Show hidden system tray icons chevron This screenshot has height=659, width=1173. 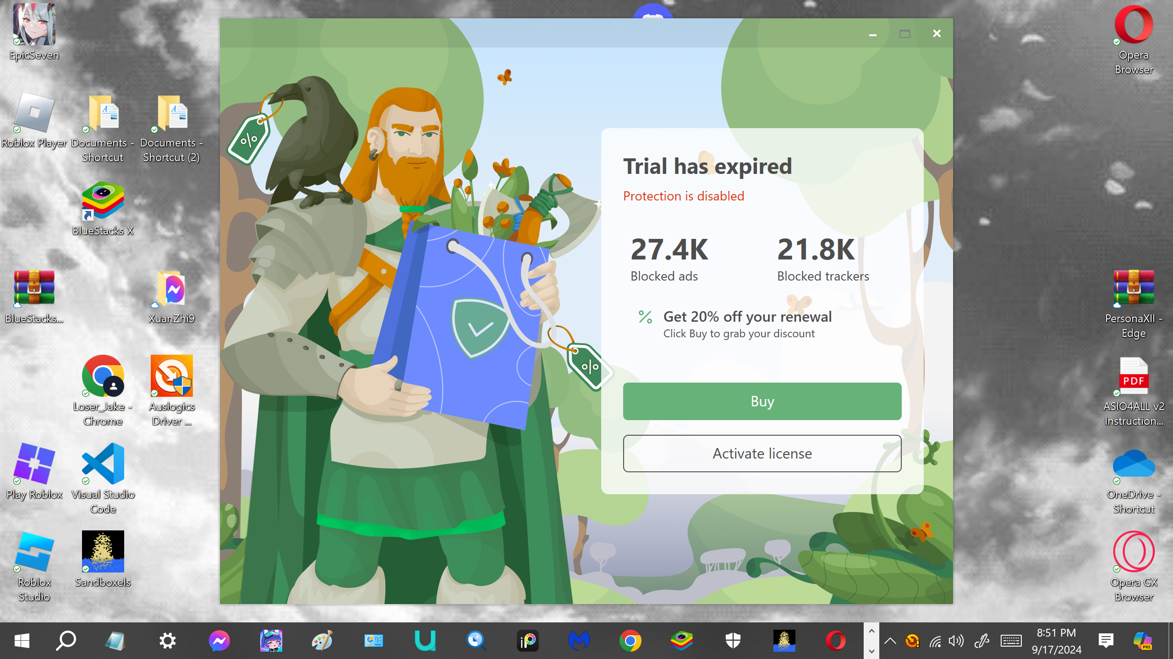pos(890,641)
